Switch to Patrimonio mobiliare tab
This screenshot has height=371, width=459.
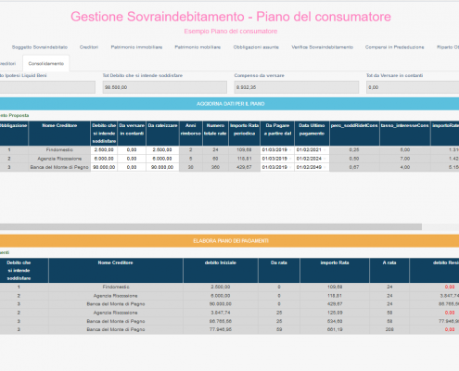point(198,47)
